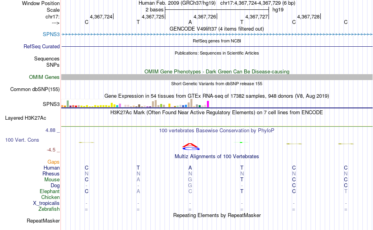Click the Window Position label
Screen dimensions: 373x230
pos(41,3)
